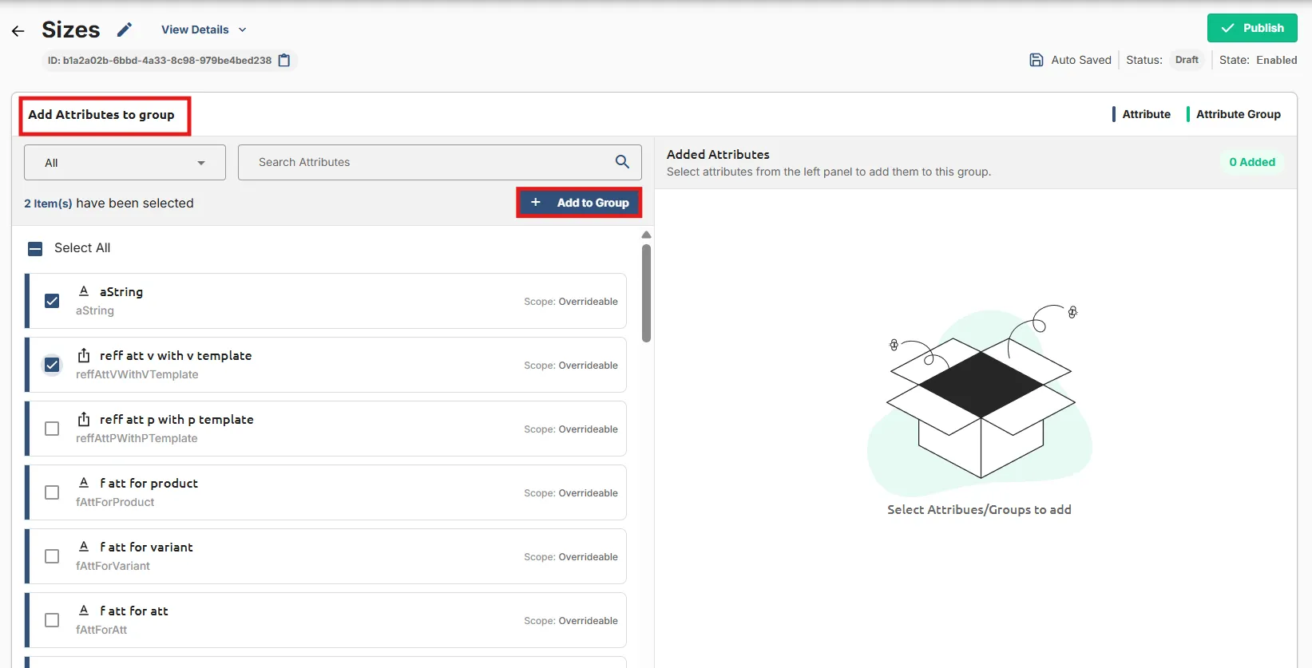Click the attribute list scrollbar thumb
Viewport: 1312px width, 668px height.
pos(646,293)
